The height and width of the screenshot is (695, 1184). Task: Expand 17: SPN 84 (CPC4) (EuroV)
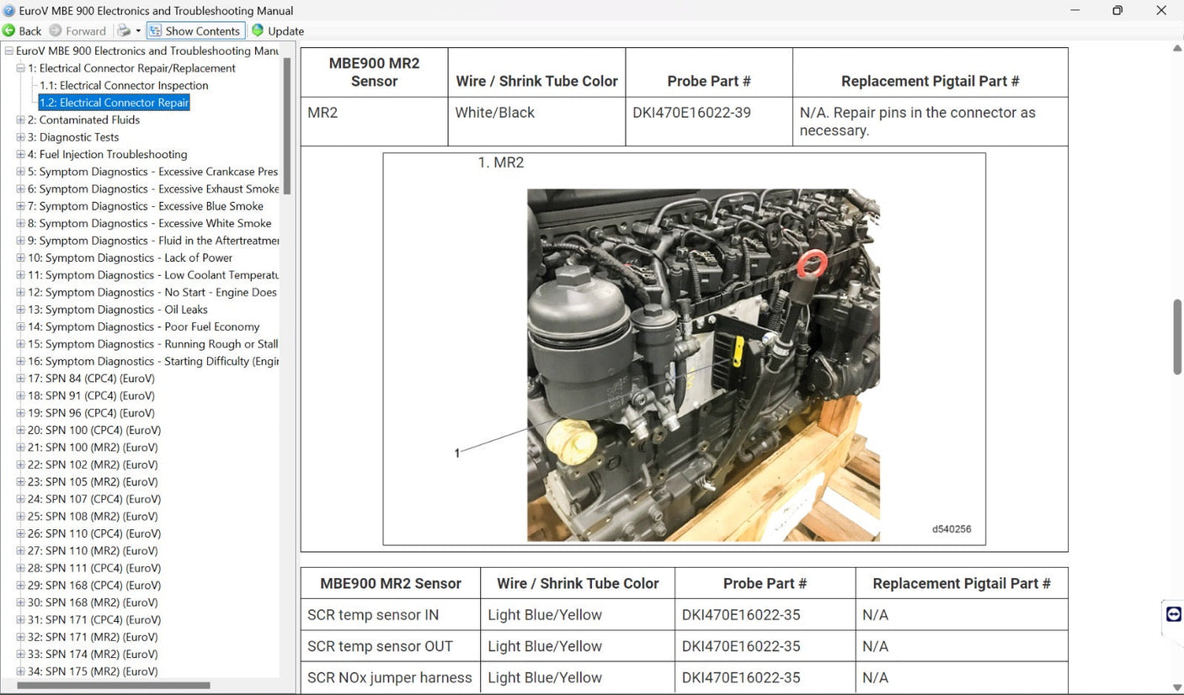pos(19,378)
